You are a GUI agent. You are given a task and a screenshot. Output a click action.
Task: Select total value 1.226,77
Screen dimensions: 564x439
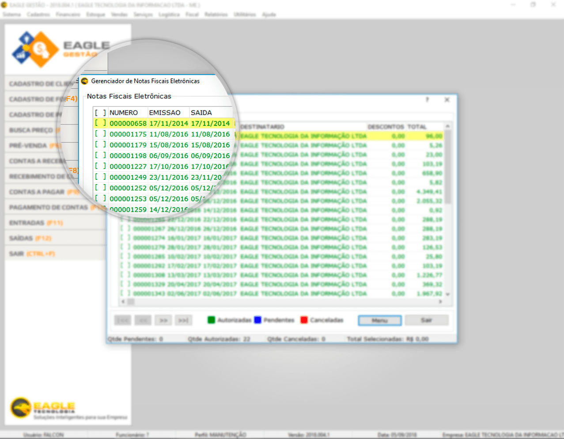tap(429, 275)
